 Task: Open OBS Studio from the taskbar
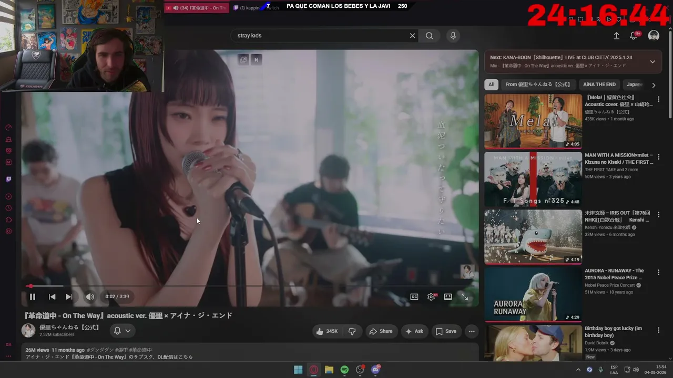(x=360, y=370)
